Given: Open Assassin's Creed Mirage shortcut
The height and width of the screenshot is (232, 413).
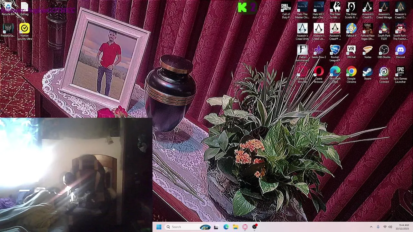Looking at the screenshot, I should (x=384, y=11).
